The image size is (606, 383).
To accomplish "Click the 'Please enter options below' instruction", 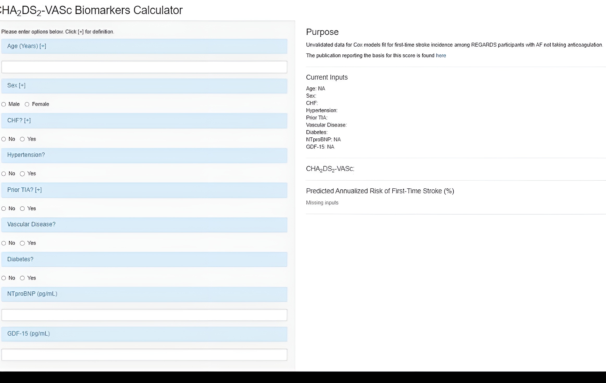I will (x=58, y=32).
